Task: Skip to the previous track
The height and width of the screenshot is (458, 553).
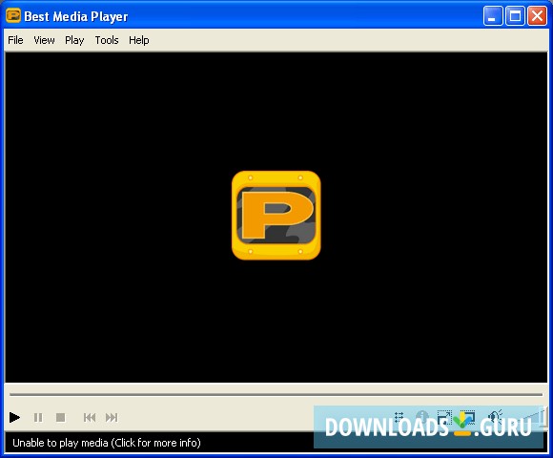Action: pos(90,417)
